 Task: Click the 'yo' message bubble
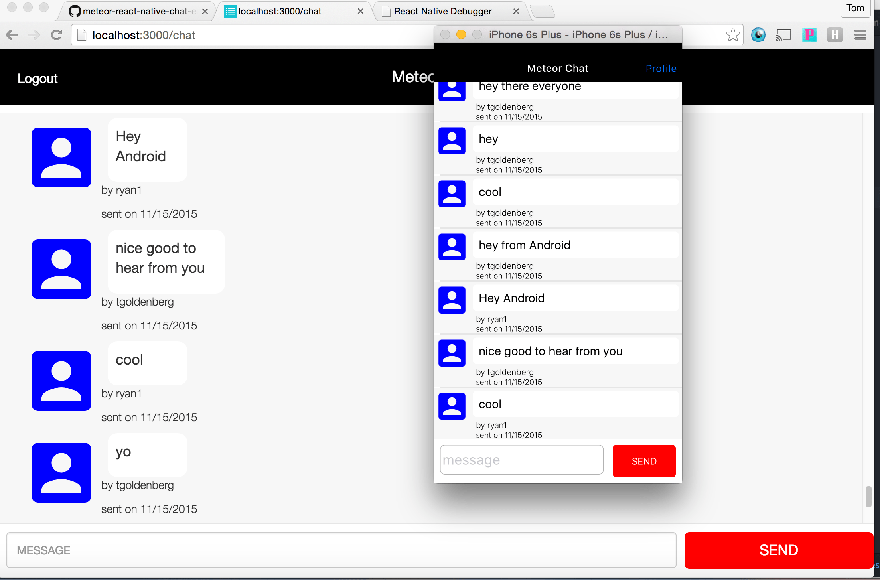[148, 455]
